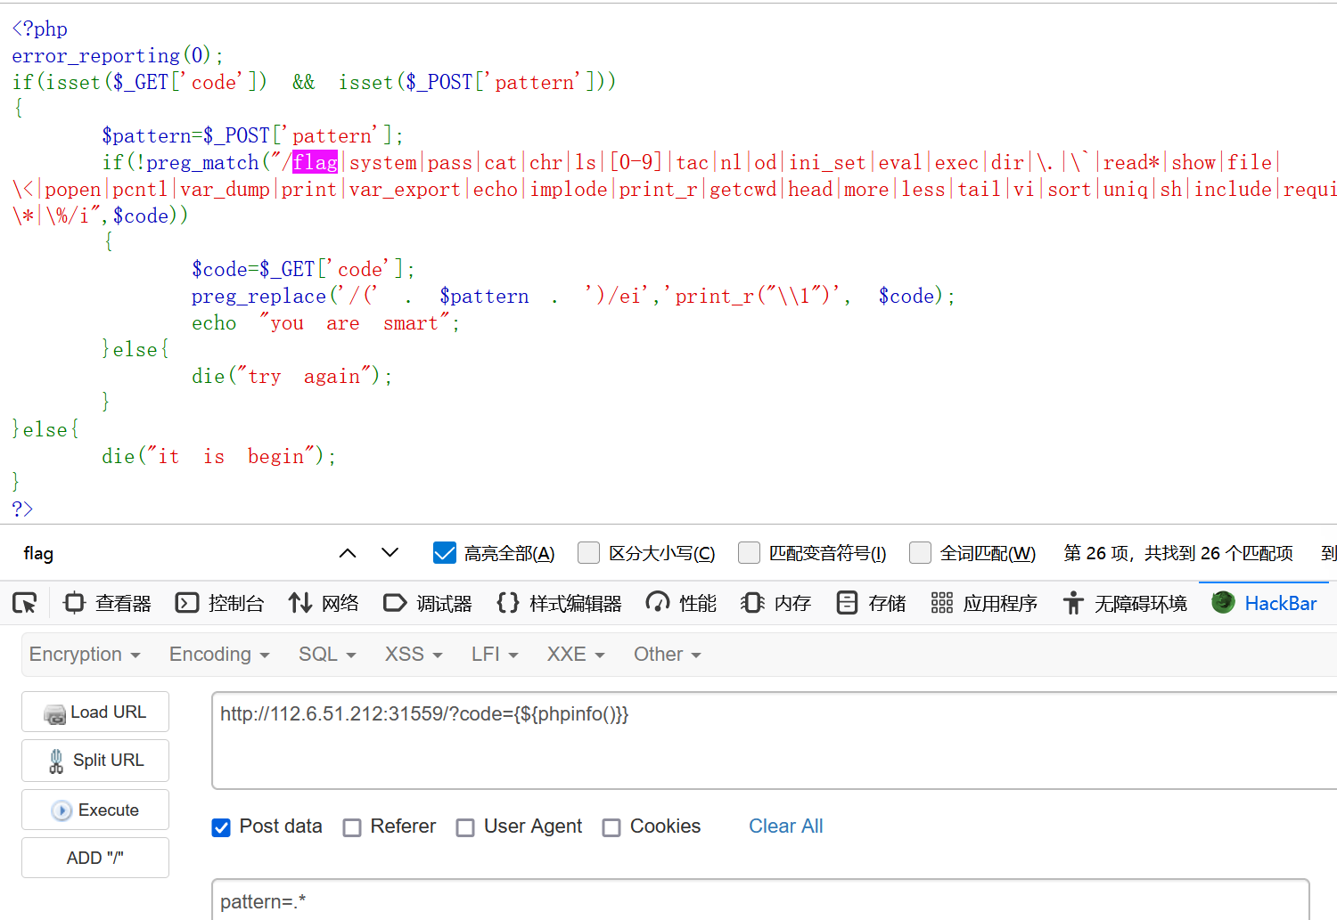The width and height of the screenshot is (1337, 920).
Task: Open the SQL dropdown menu
Action: click(x=327, y=655)
